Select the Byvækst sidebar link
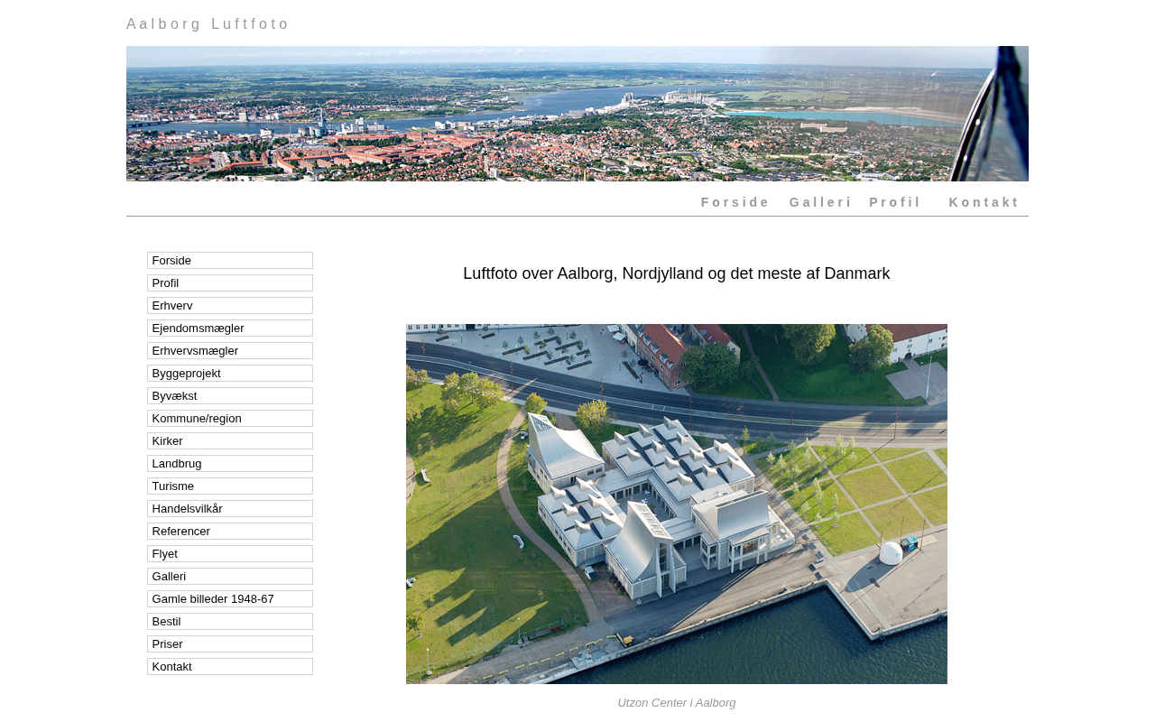Image resolution: width=1155 pixels, height=722 pixels. (230, 396)
